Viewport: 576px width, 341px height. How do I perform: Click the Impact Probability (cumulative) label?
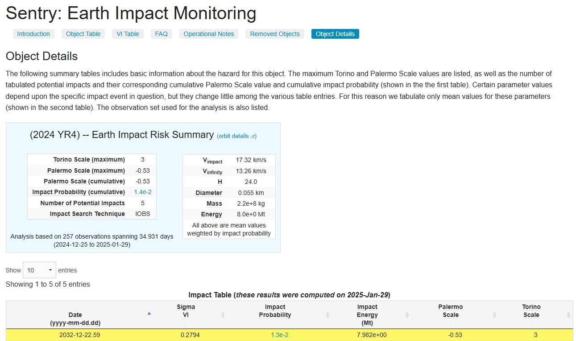(x=79, y=192)
